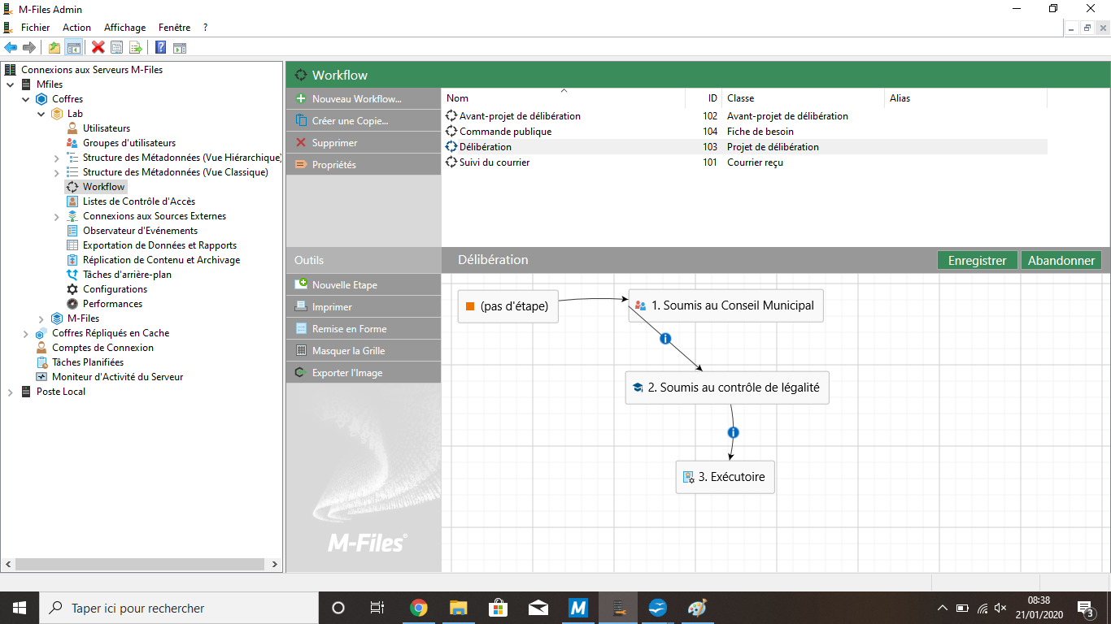Open the Fichier menu
Viewport: 1111px width, 624px height.
[x=36, y=28]
